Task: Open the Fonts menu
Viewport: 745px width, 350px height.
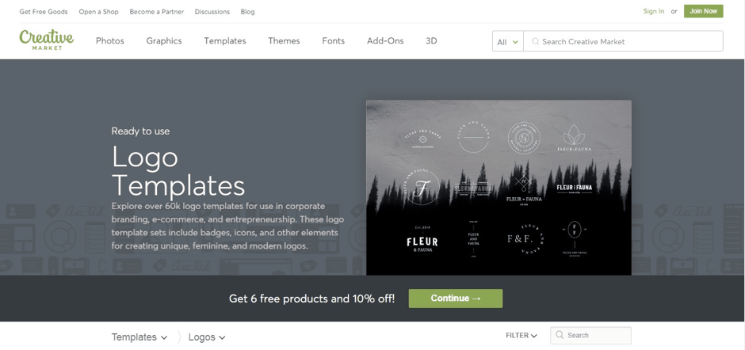Action: pyautogui.click(x=333, y=41)
